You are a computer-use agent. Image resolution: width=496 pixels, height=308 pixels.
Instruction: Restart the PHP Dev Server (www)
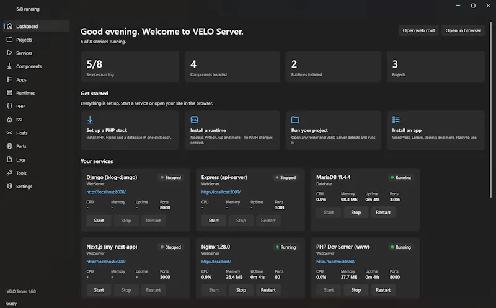(383, 289)
